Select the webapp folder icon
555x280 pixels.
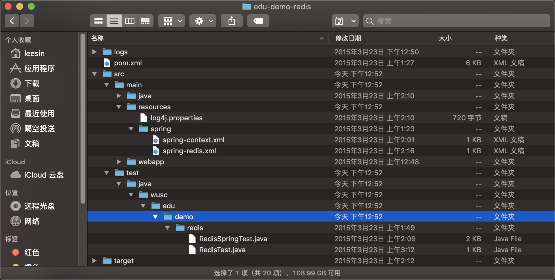132,162
